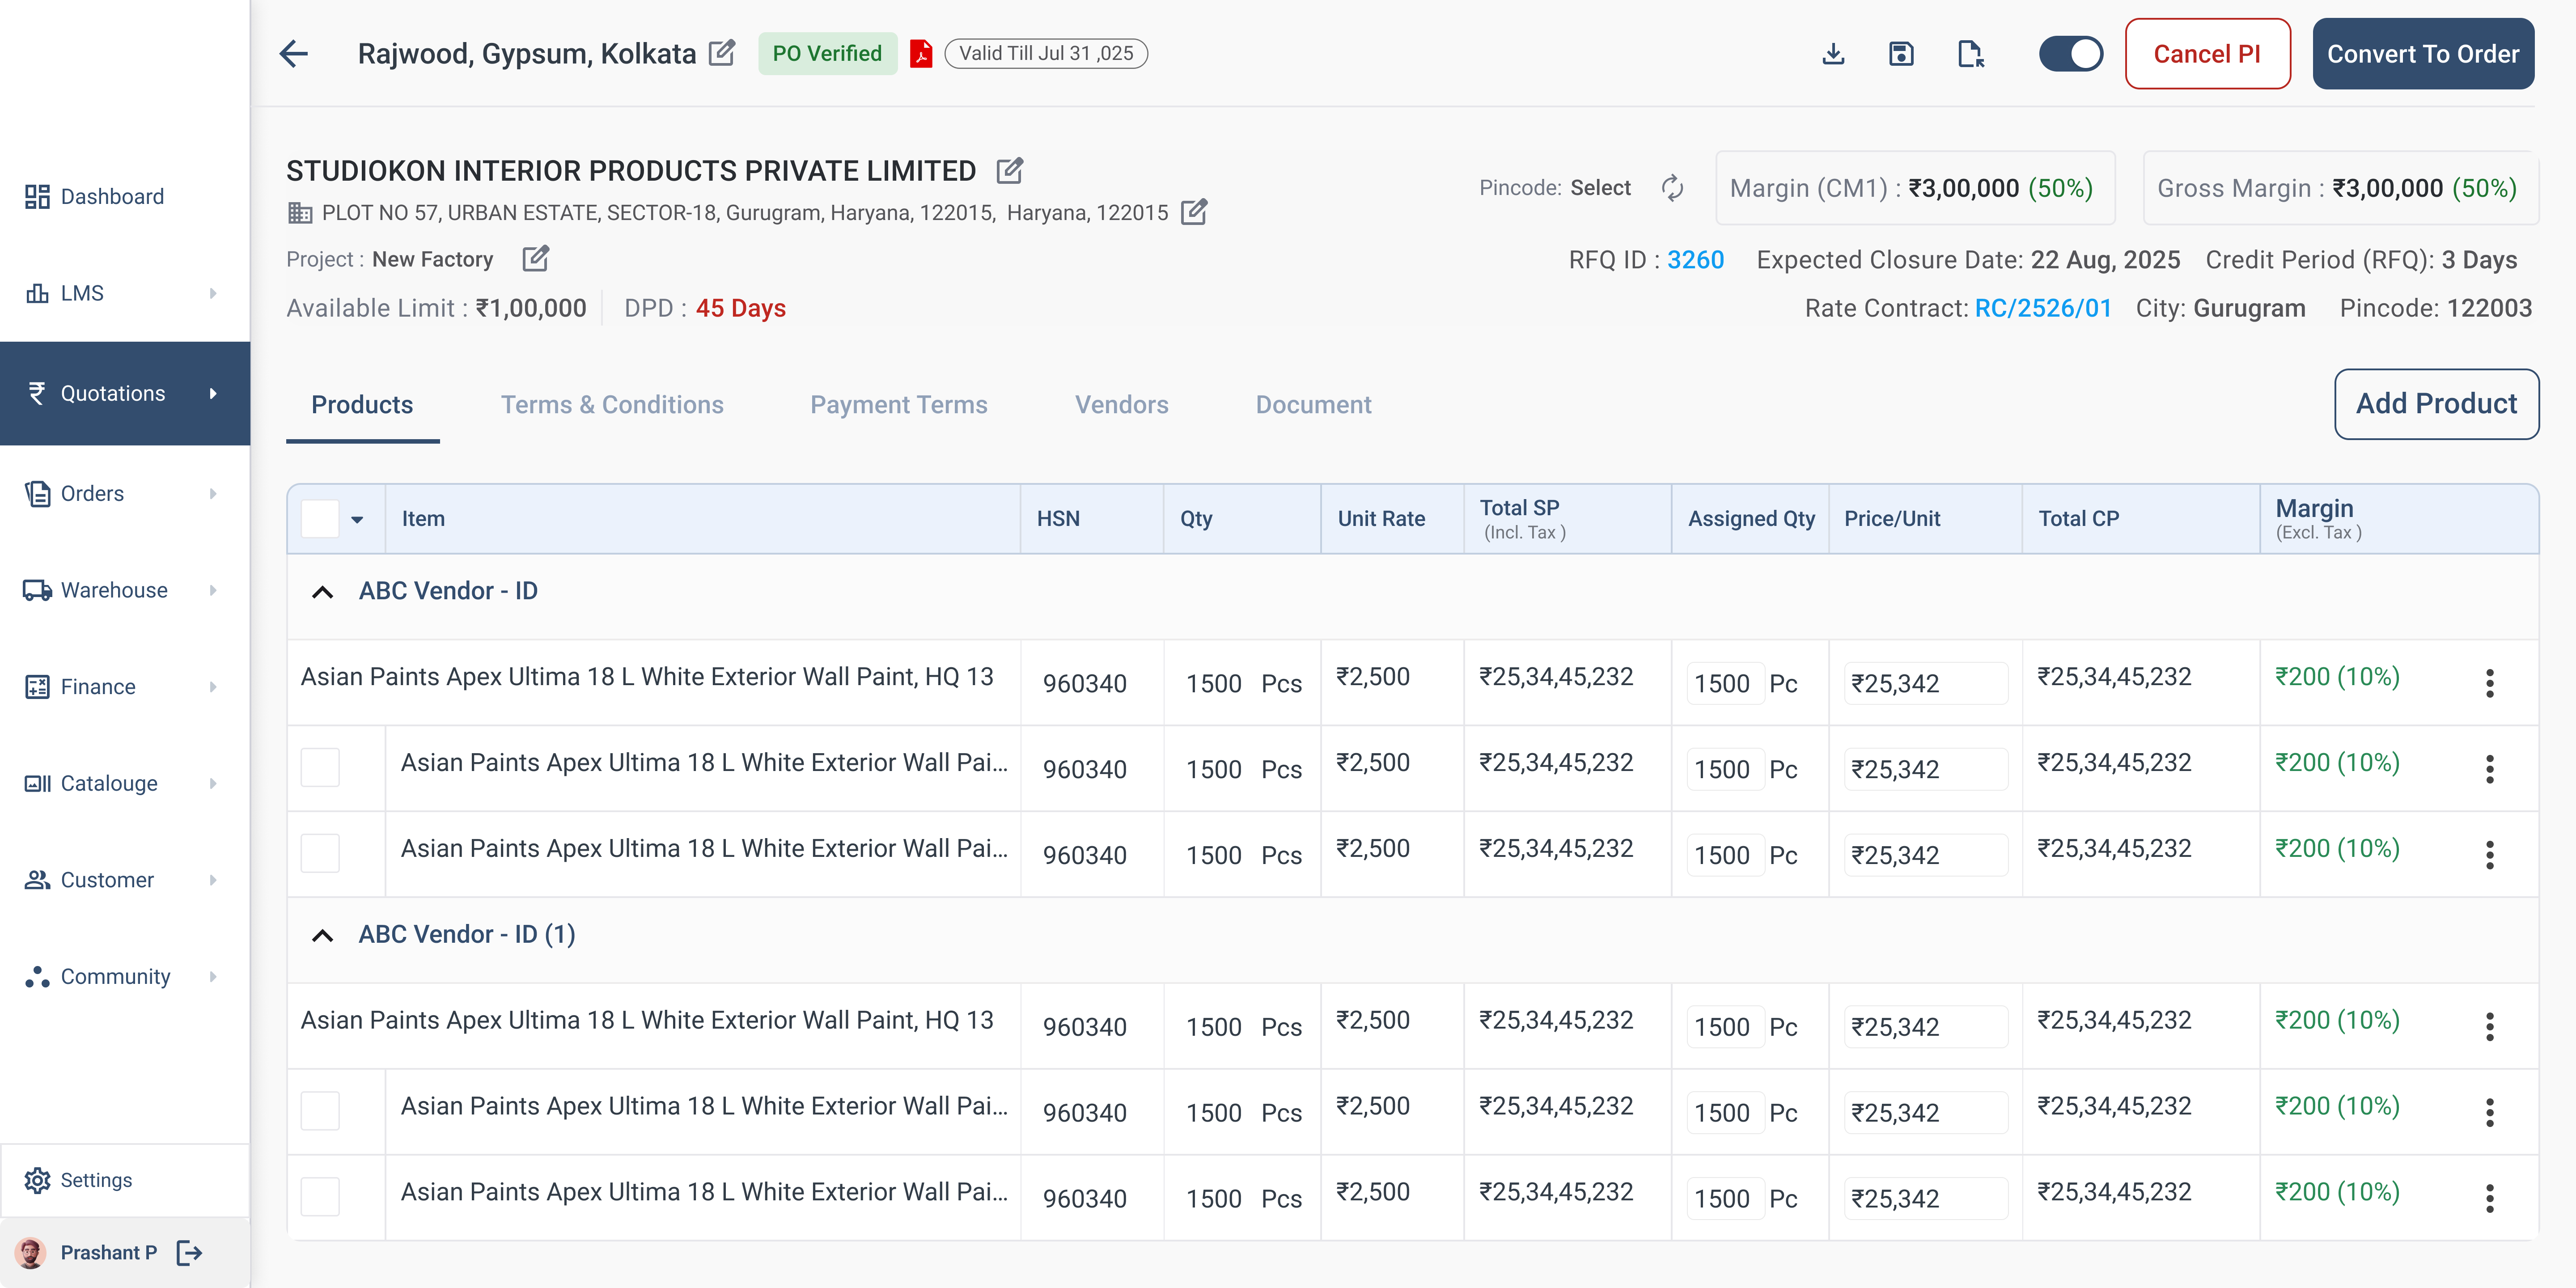Screen dimensions: 2576x1288
Task: Click the save icon in top toolbar
Action: tap(1902, 53)
